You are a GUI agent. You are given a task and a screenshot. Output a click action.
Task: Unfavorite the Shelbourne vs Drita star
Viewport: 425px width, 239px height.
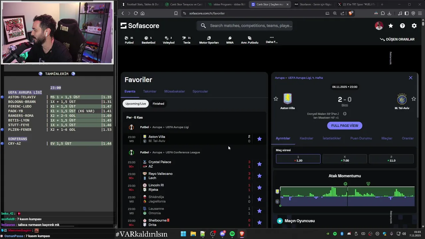click(259, 222)
